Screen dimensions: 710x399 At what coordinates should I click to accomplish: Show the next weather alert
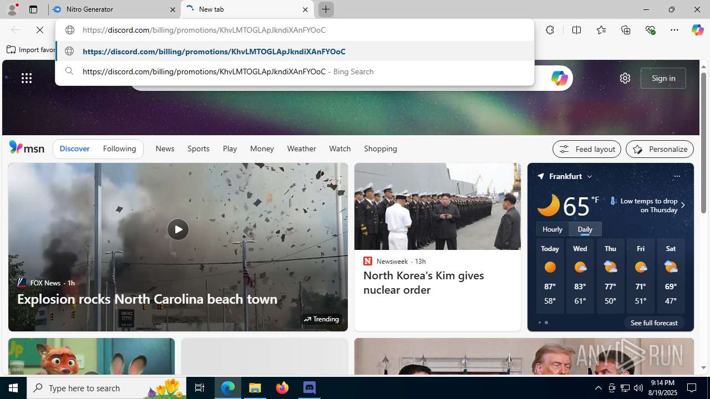click(683, 205)
